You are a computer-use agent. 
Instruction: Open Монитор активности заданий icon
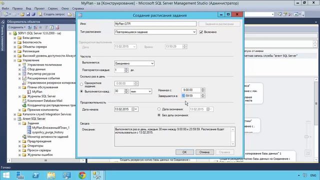coord(24,136)
